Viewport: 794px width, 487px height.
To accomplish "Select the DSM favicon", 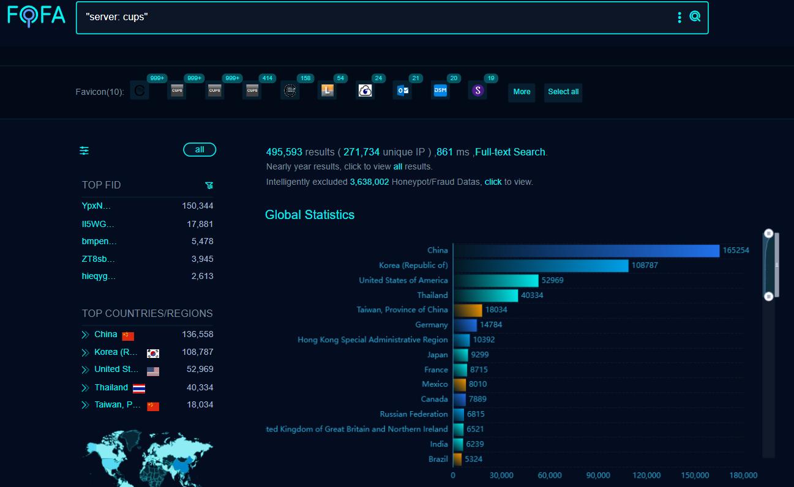I will tap(440, 91).
